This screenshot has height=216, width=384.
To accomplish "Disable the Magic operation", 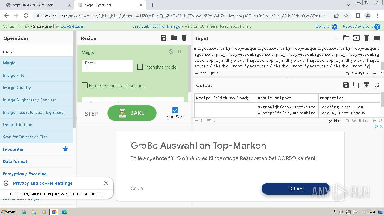I will coord(171,52).
